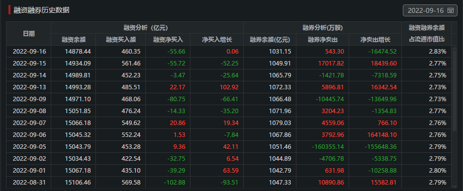463x191 pixels.
Task: Click 融券净卖出 value 17017.82
Action: 331,64
